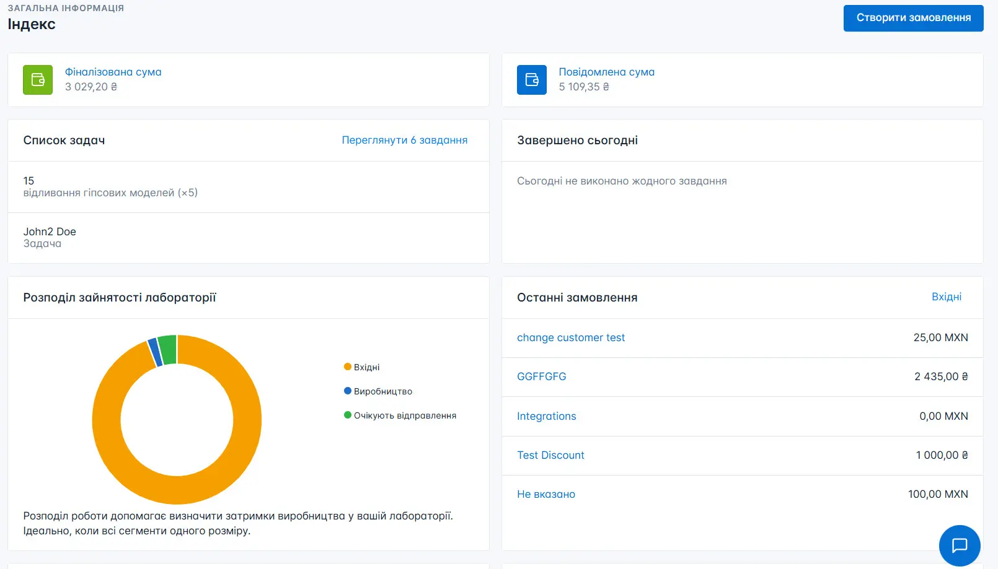This screenshot has height=569, width=998.
Task: Click the відливання гіпсових моделей task item
Action: pos(112,193)
